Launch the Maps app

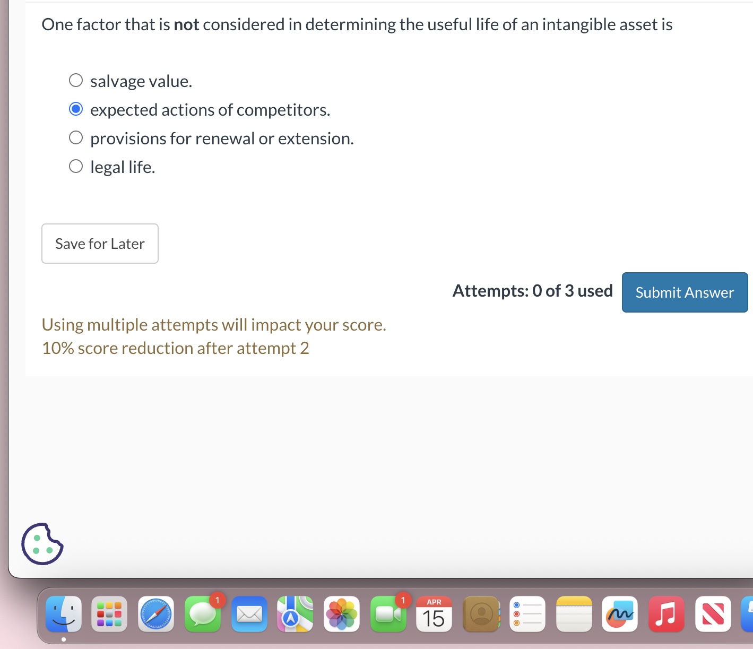(x=295, y=615)
